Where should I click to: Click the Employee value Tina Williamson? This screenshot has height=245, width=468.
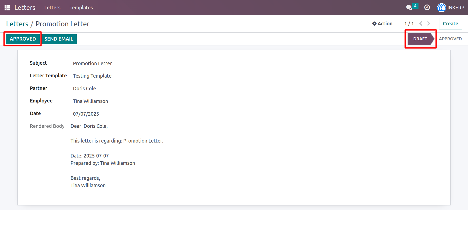(90, 101)
